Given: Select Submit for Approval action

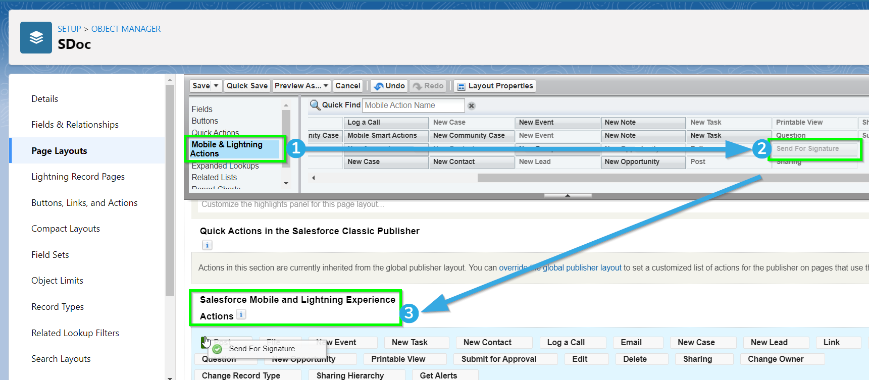Looking at the screenshot, I should (505, 359).
